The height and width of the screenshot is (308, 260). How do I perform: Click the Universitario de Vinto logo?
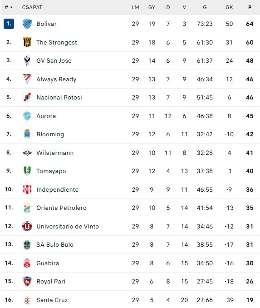click(27, 226)
